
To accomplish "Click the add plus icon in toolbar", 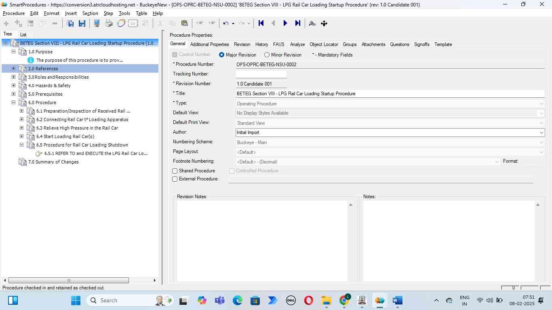I will tap(6, 23).
